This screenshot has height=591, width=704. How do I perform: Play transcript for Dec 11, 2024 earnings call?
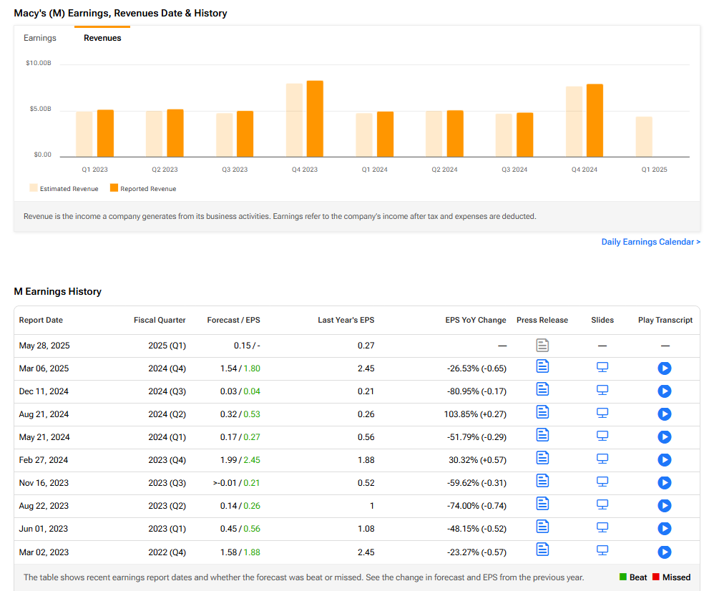click(665, 391)
